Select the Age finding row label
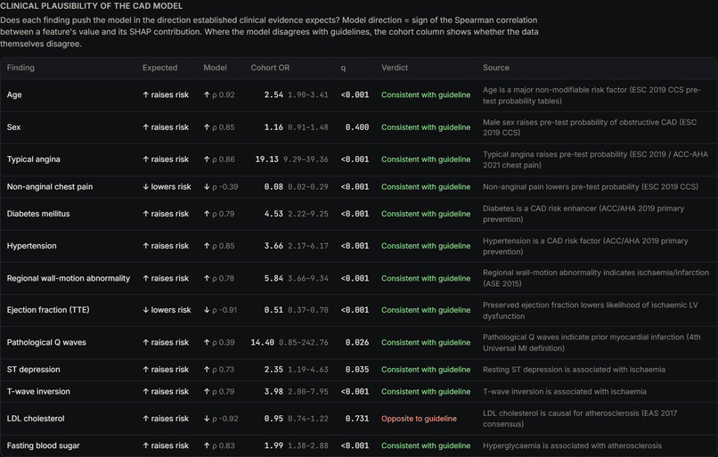Image resolution: width=718 pixels, height=457 pixels. tap(14, 94)
